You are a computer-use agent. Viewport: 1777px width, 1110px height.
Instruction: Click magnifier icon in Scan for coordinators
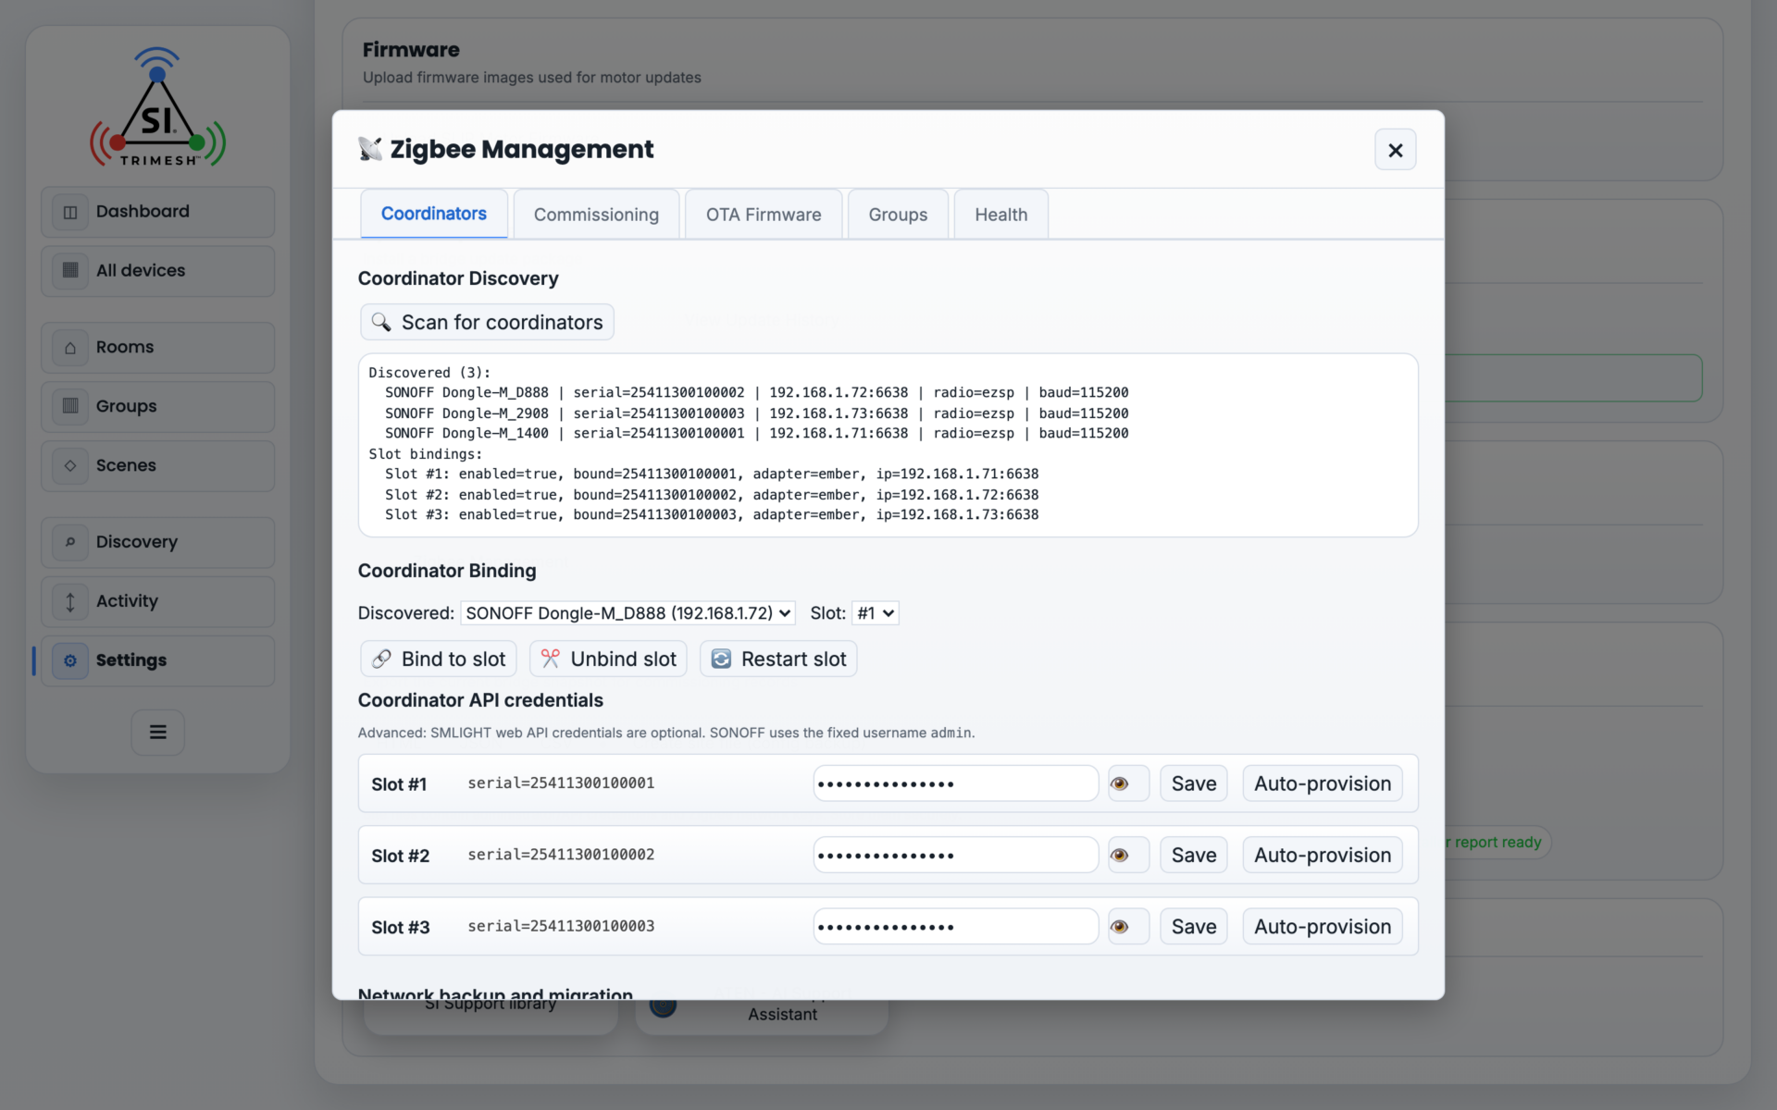pyautogui.click(x=380, y=322)
